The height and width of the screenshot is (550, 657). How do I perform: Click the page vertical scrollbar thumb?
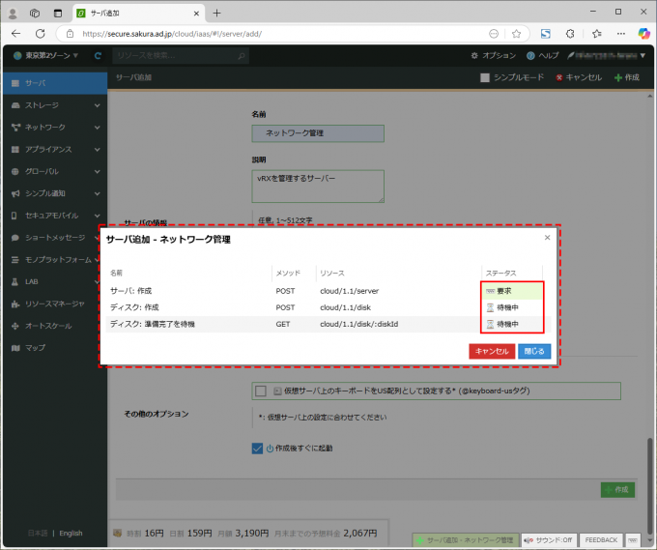(x=649, y=484)
